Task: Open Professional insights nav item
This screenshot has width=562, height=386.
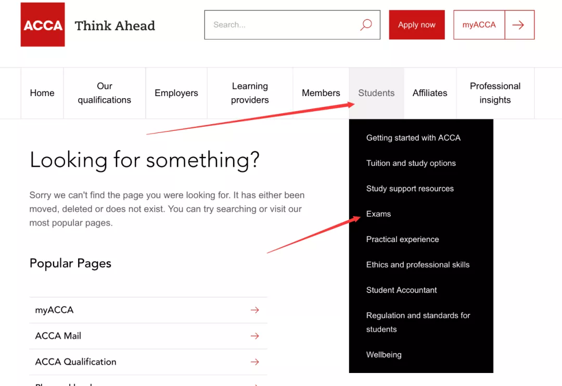Action: click(495, 93)
